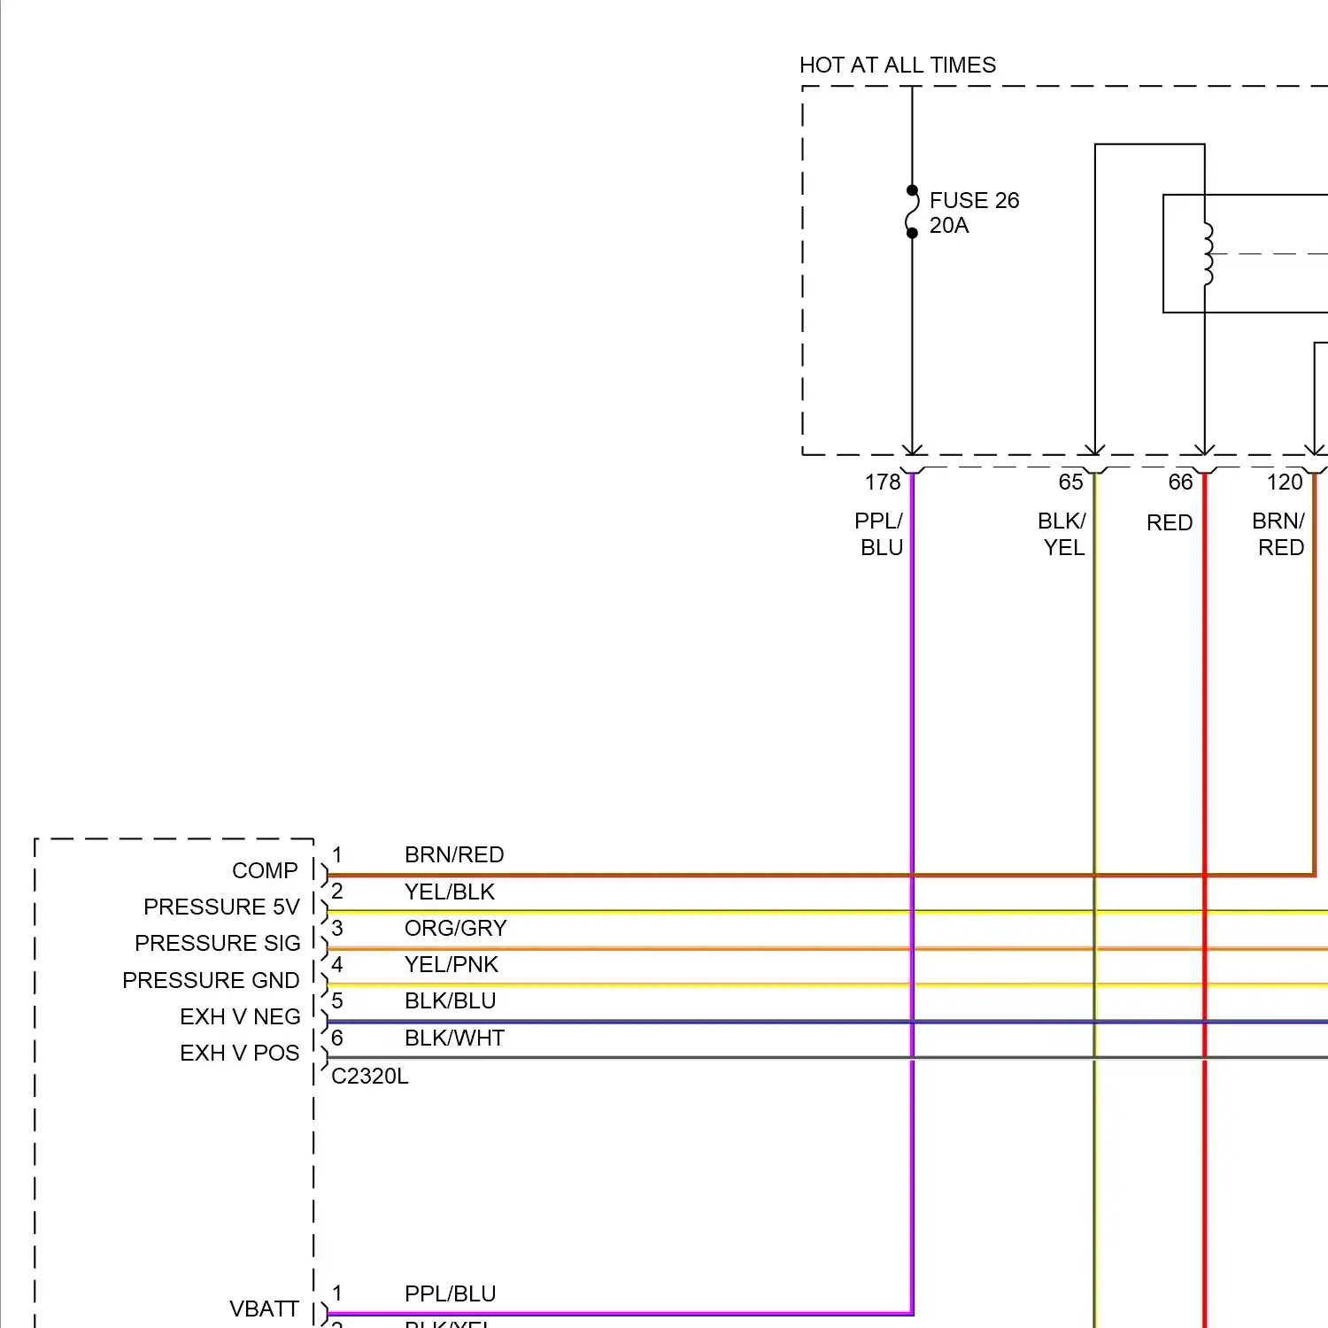Click the arrow terminal above pin 65
This screenshot has height=1328, width=1328.
(x=1095, y=450)
